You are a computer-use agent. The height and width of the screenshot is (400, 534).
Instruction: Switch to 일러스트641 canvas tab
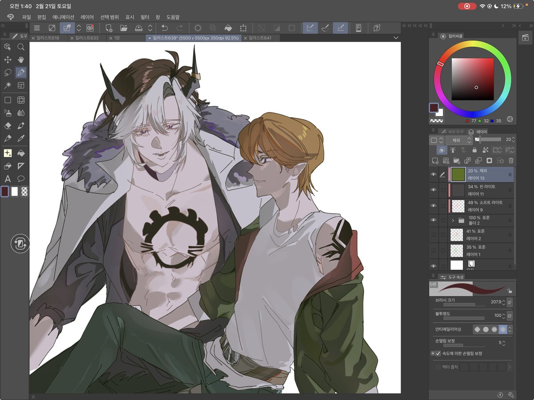pos(260,38)
